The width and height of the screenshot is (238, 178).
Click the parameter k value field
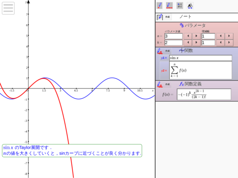[173, 43]
